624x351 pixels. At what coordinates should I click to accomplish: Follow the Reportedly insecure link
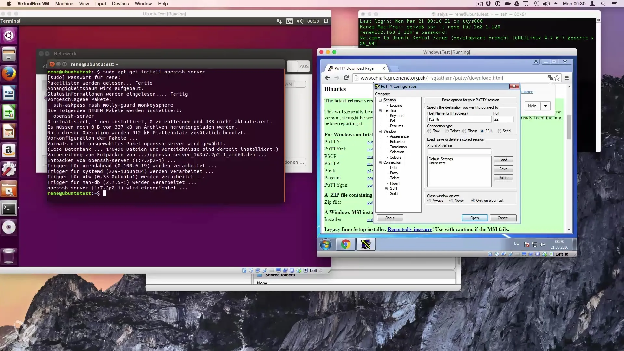click(410, 229)
